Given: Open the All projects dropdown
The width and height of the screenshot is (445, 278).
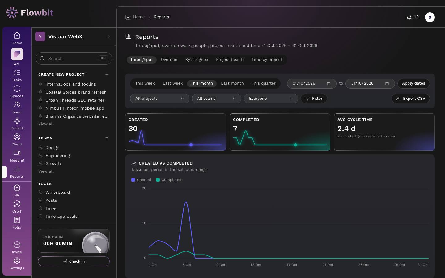Looking at the screenshot, I should coord(160,99).
